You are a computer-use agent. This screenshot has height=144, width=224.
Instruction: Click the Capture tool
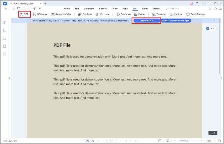pyautogui.click(x=176, y=14)
